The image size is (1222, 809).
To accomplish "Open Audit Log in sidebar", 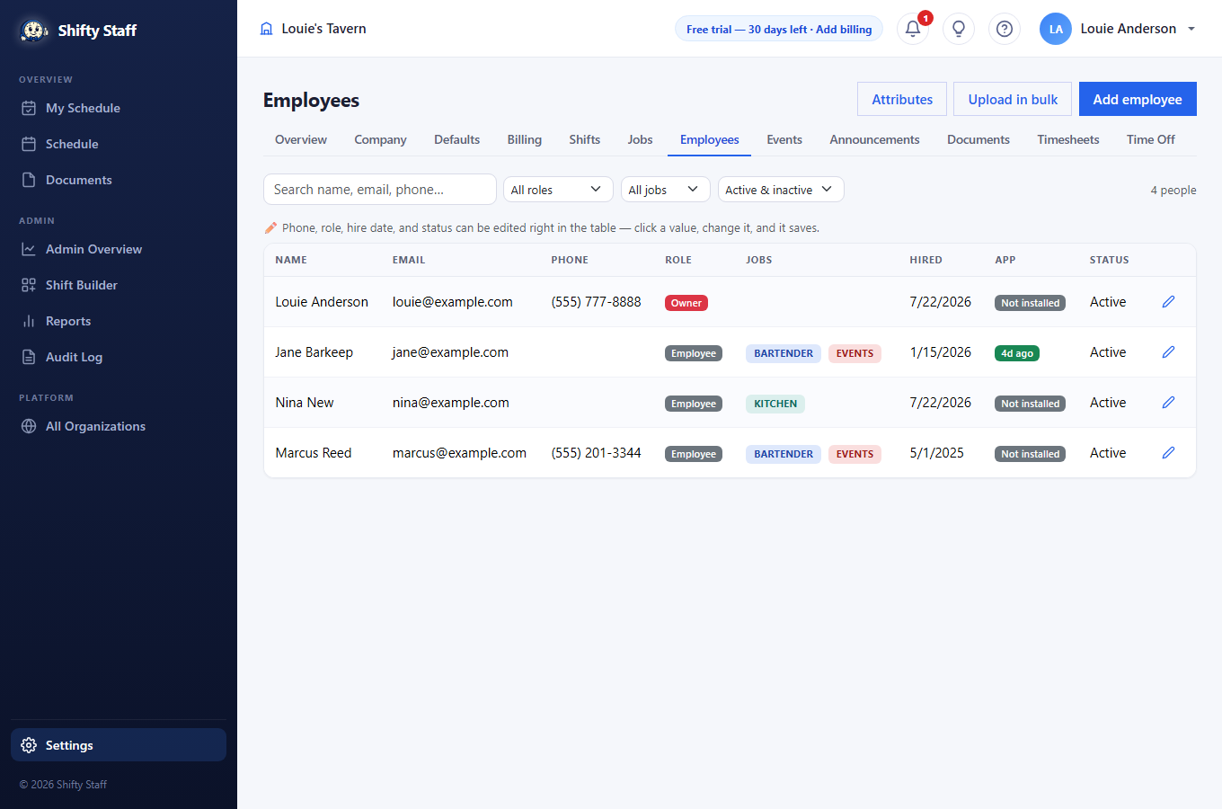I will coord(119,357).
